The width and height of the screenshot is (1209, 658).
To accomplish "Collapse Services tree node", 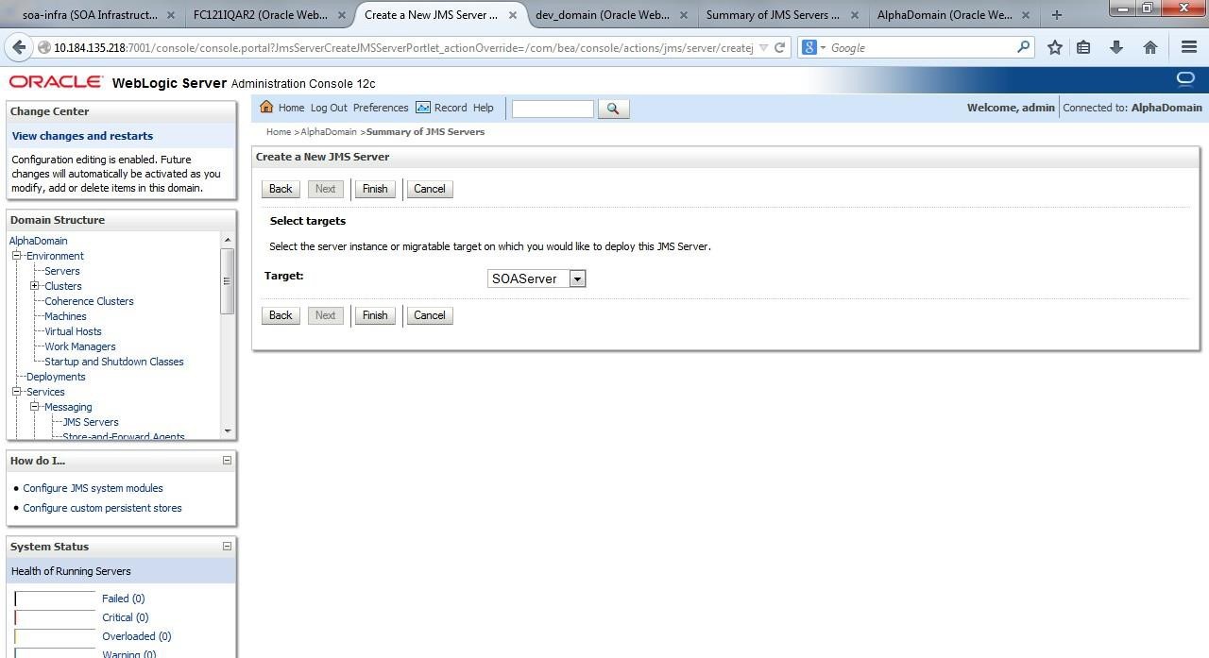I will (16, 392).
